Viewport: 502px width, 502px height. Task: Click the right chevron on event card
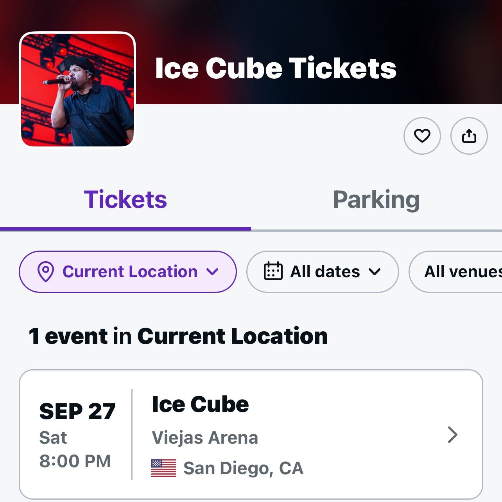click(452, 435)
